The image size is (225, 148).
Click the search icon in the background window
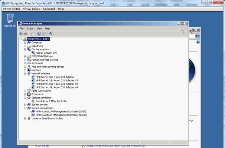(x=198, y=36)
